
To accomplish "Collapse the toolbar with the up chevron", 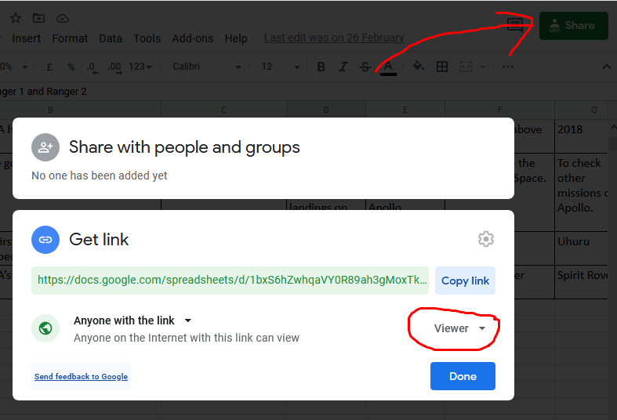I will 606,67.
